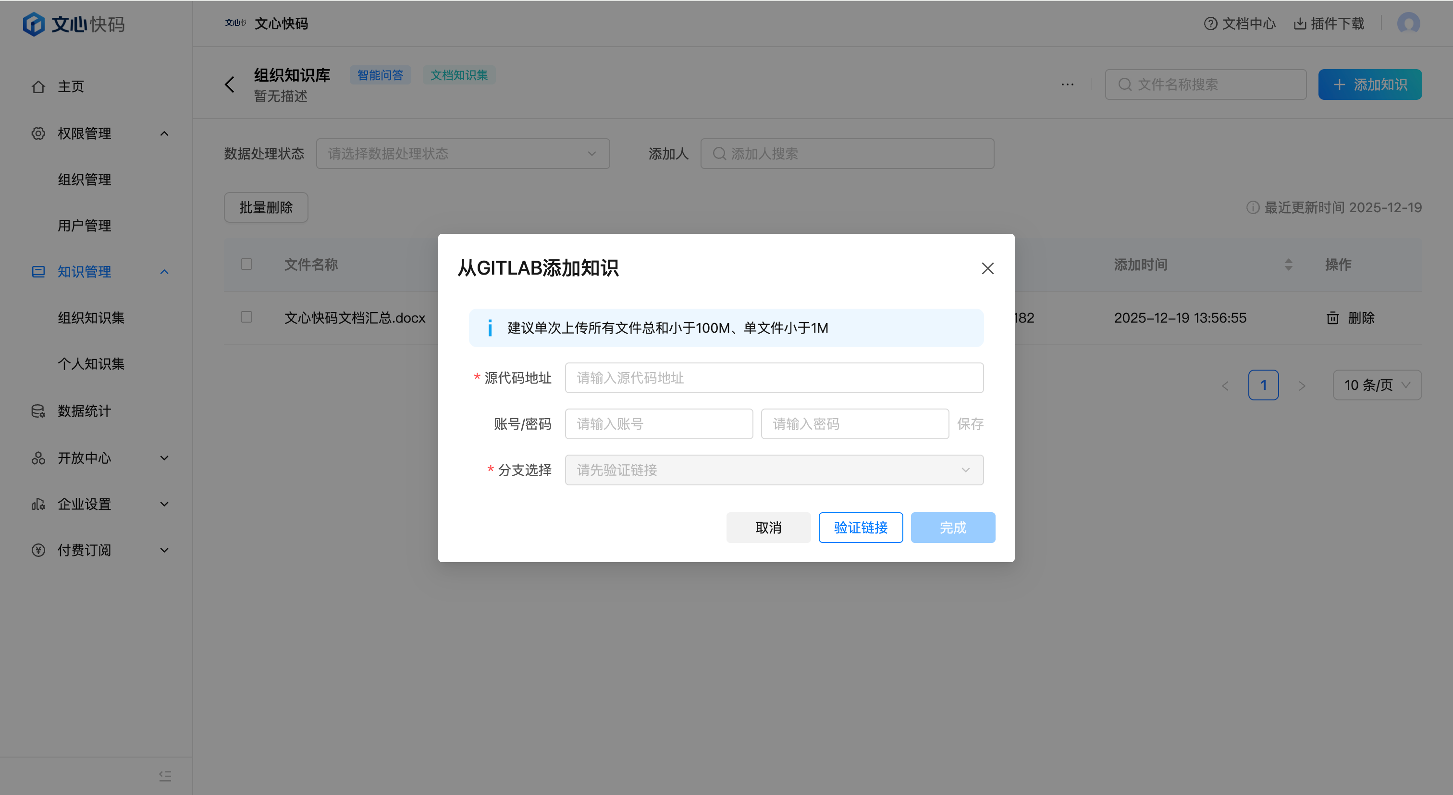1453x795 pixels.
Task: Click the 源代码地址 input field
Action: click(x=774, y=377)
